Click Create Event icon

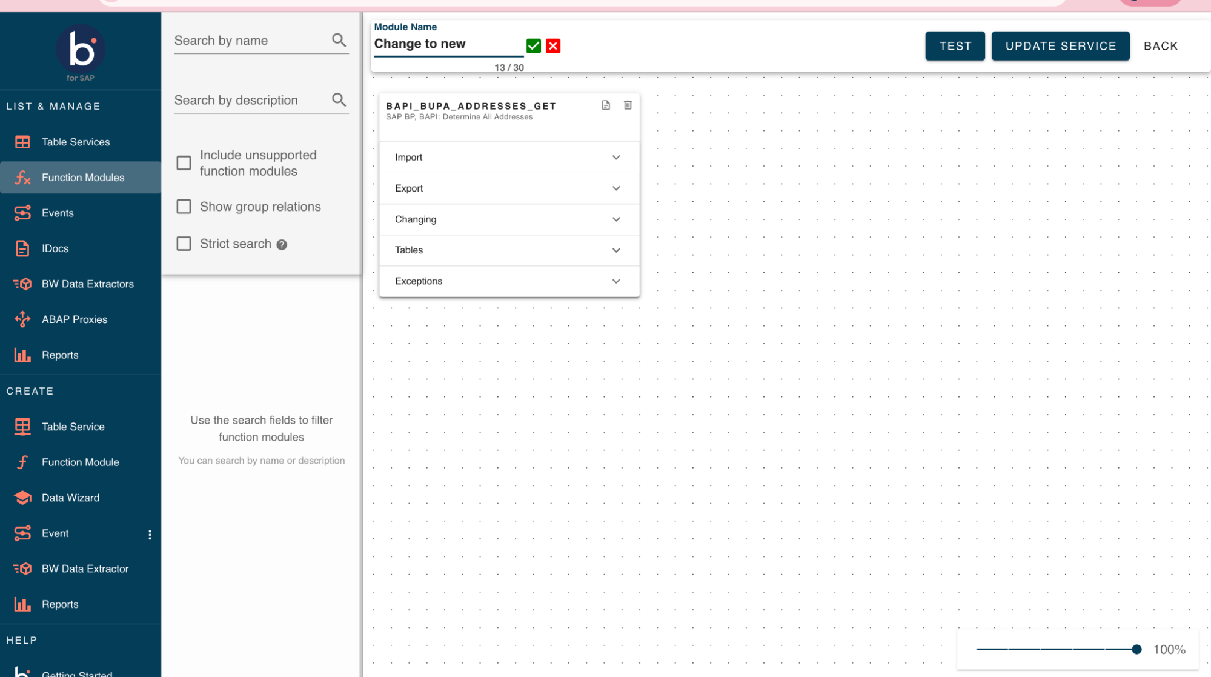tap(22, 533)
